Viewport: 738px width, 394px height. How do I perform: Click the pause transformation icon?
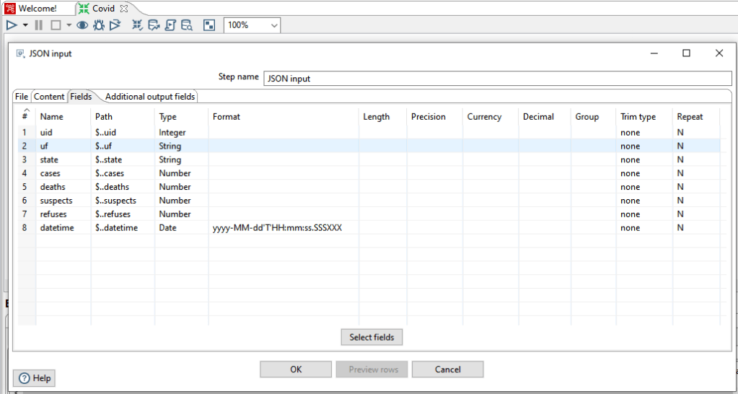(x=39, y=25)
